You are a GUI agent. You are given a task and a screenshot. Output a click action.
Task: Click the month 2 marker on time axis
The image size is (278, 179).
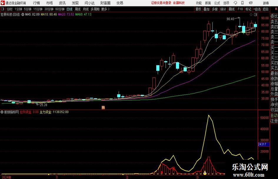coord(127,177)
